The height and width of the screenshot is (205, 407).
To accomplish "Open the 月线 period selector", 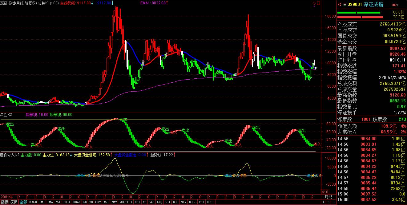I will pyautogui.click(x=328, y=197).
